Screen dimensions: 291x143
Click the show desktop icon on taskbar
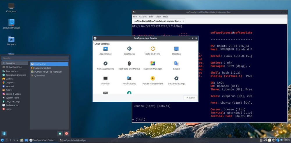click(x=26, y=140)
